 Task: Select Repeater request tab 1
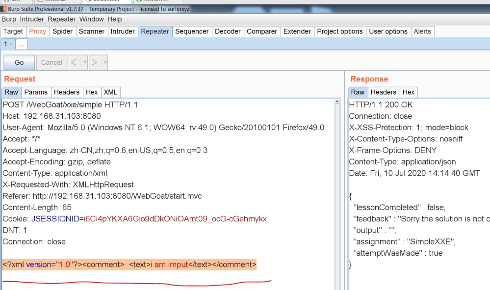(5, 44)
